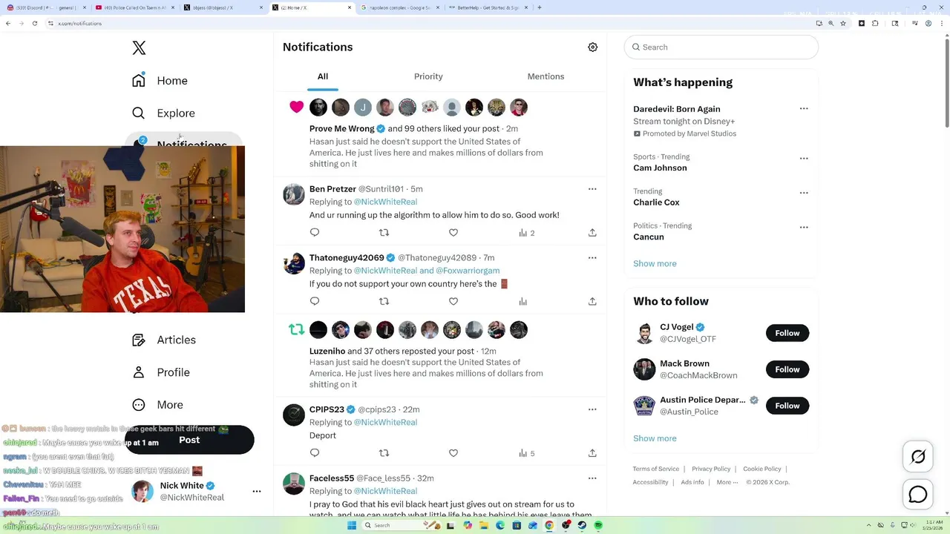Image resolution: width=950 pixels, height=534 pixels.
Task: Open more options for Ben Pretzer's post
Action: [x=592, y=189]
